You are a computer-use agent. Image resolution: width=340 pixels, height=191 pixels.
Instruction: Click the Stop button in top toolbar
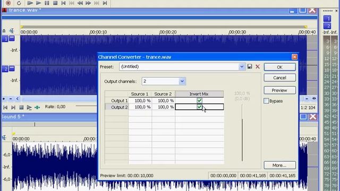click(x=55, y=3)
